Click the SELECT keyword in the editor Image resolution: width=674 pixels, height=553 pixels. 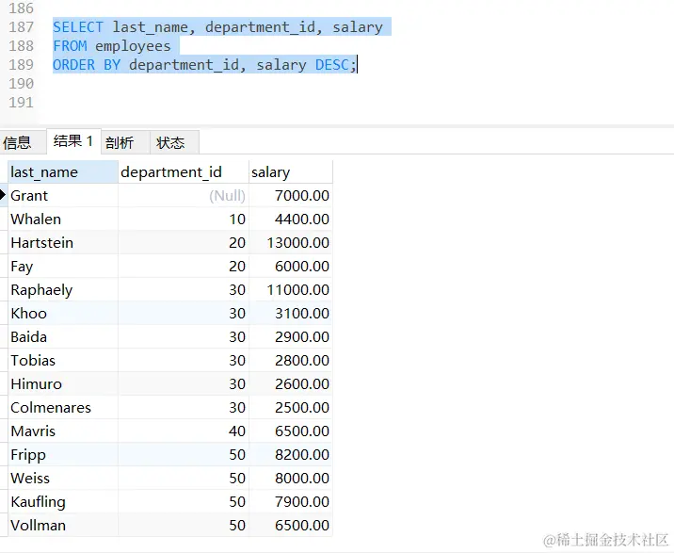78,27
